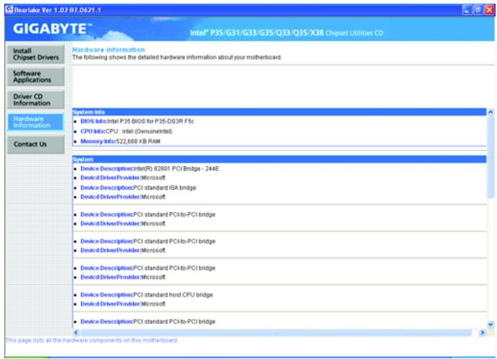Open Contact Us page
This screenshot has height=359, width=497.
click(x=36, y=144)
